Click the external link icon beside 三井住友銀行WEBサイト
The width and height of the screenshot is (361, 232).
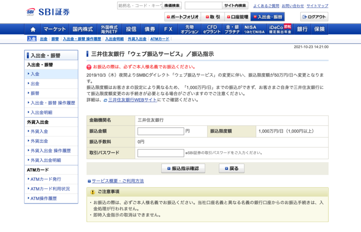[105, 100]
